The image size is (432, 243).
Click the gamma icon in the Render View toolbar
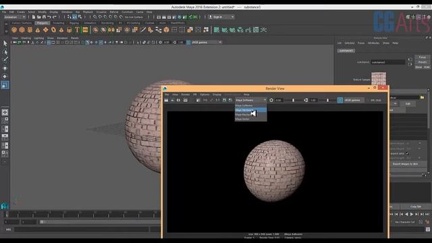click(x=306, y=101)
